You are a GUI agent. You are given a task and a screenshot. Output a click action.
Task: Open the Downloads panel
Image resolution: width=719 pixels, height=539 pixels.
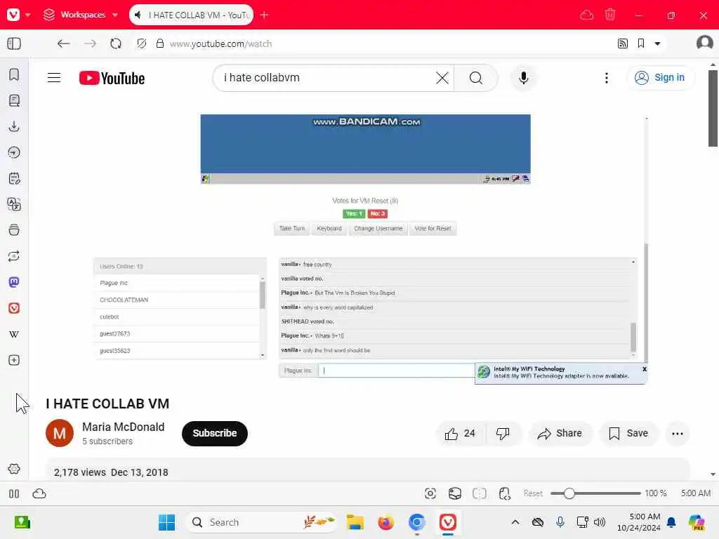[14, 126]
